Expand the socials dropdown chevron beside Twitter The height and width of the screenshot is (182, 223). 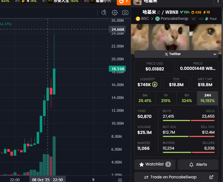pos(215,54)
